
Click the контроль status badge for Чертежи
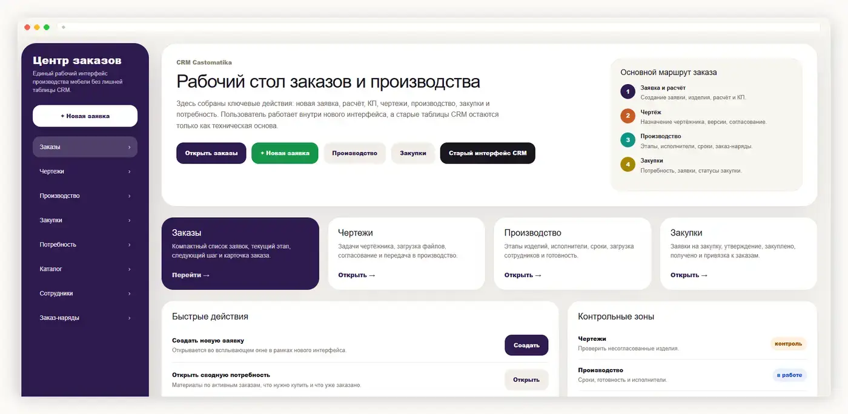coord(789,344)
